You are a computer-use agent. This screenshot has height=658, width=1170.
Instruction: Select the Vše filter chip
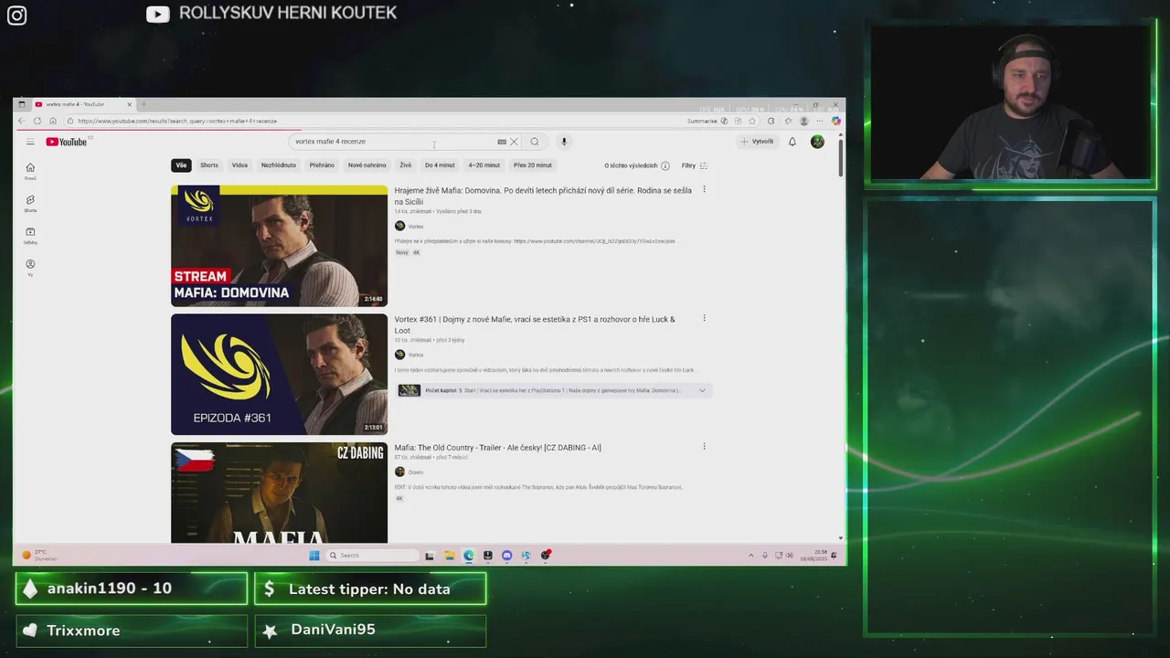tap(181, 165)
